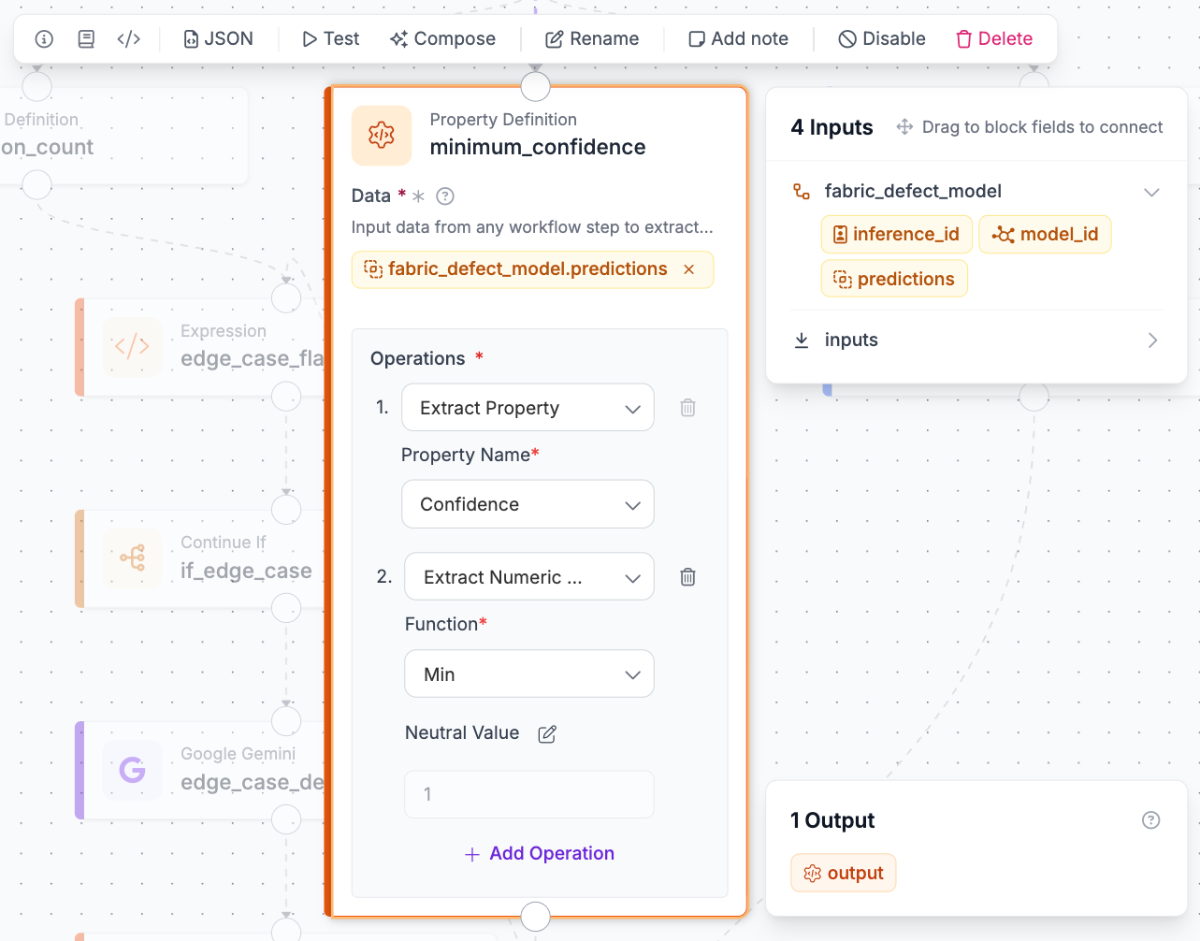Open the JSON view
1200x941 pixels.
(219, 39)
